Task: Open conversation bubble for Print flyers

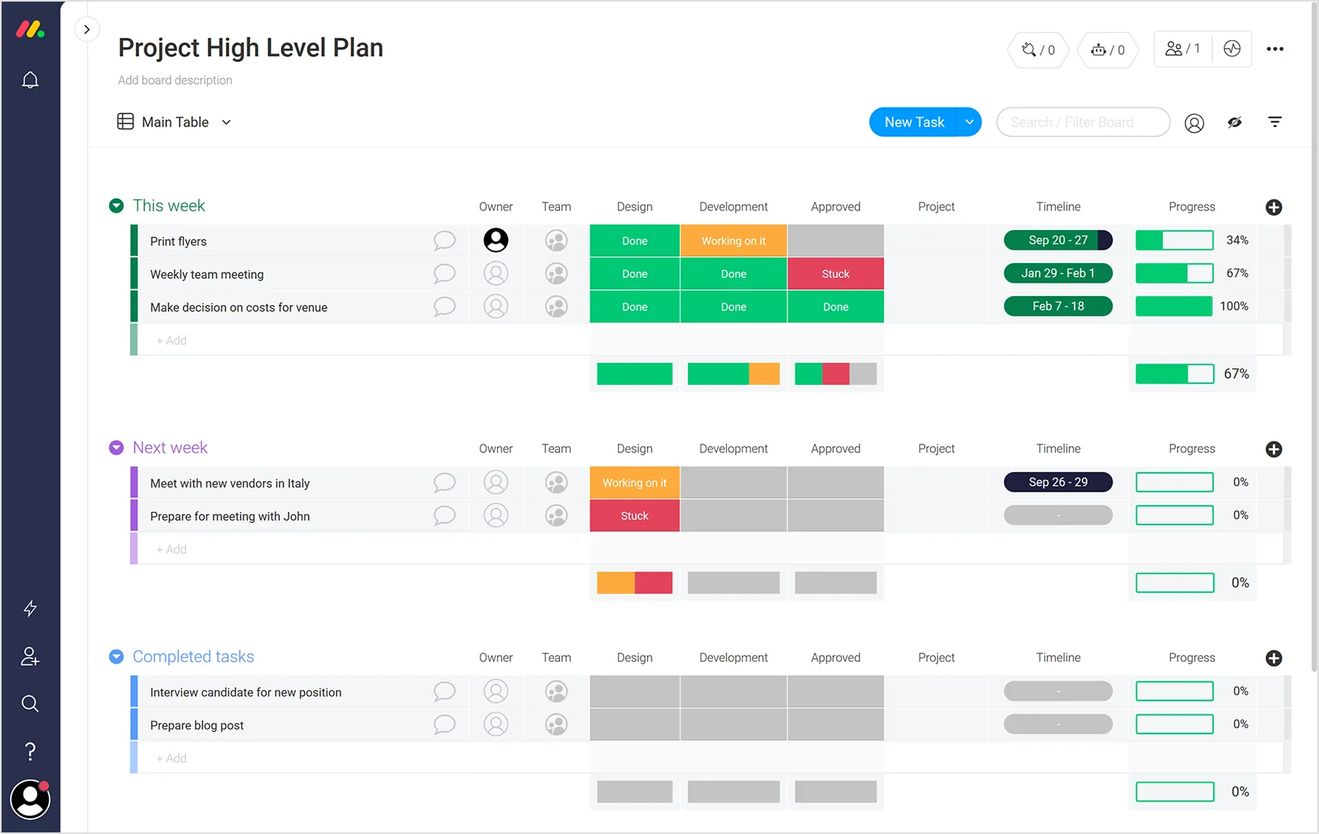Action: [x=444, y=240]
